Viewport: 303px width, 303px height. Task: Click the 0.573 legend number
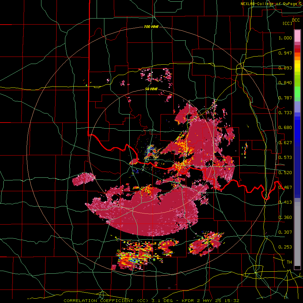(285, 158)
